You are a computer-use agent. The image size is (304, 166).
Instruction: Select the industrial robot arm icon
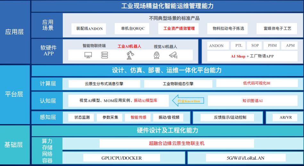[130, 55]
